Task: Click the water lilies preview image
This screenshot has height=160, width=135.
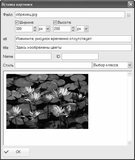Action: point(47,101)
